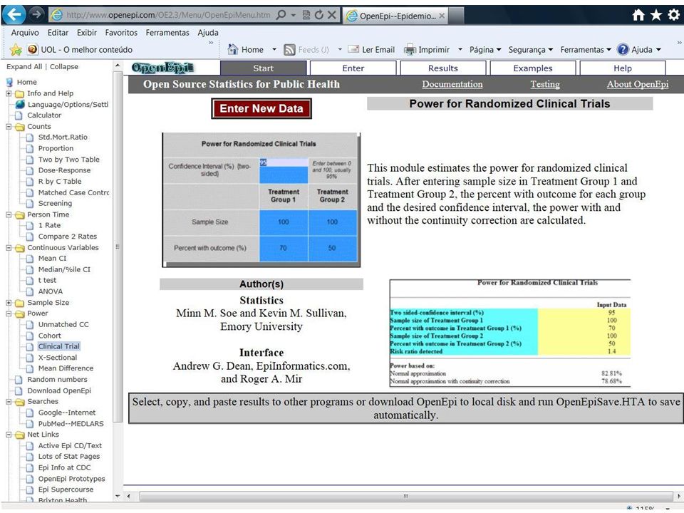Image resolution: width=684 pixels, height=513 pixels.
Task: Print using the Imprimir printer icon
Action: tap(410, 50)
